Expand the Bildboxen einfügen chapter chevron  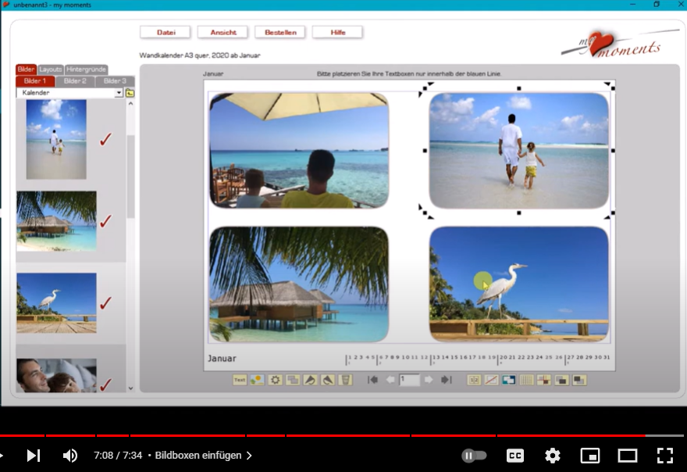[249, 455]
